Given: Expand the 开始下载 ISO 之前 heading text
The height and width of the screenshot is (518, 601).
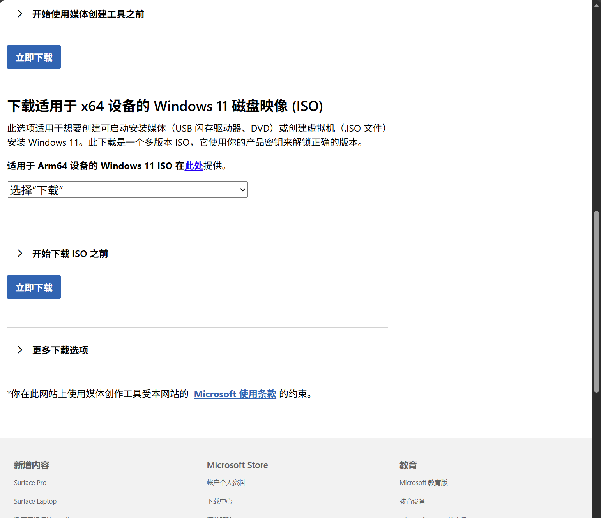Looking at the screenshot, I should coord(70,254).
